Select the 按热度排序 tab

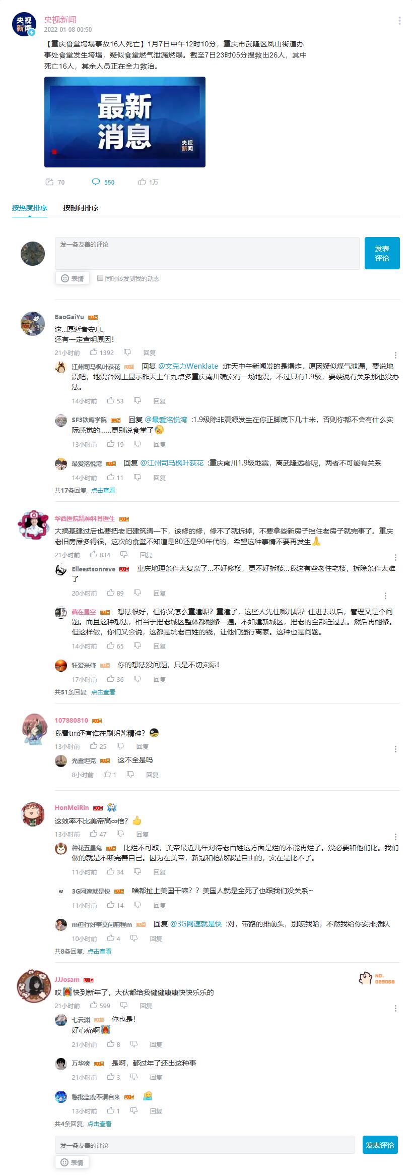[x=30, y=208]
